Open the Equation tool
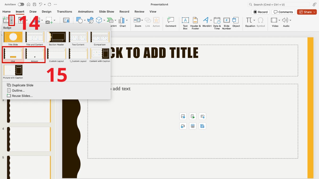 [x=249, y=21]
